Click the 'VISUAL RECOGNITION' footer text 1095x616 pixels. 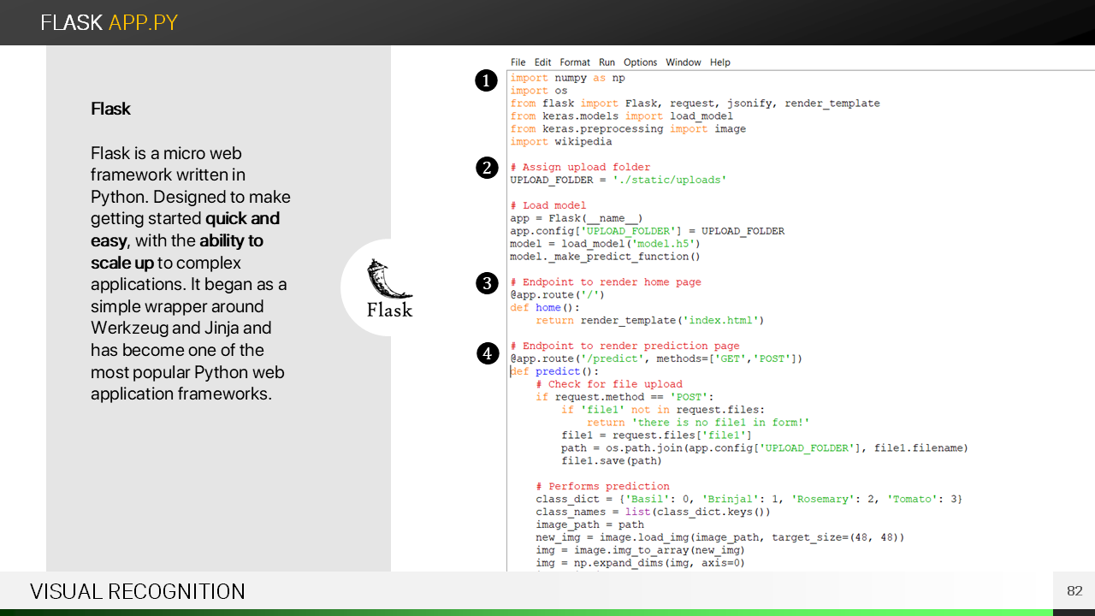coord(138,592)
